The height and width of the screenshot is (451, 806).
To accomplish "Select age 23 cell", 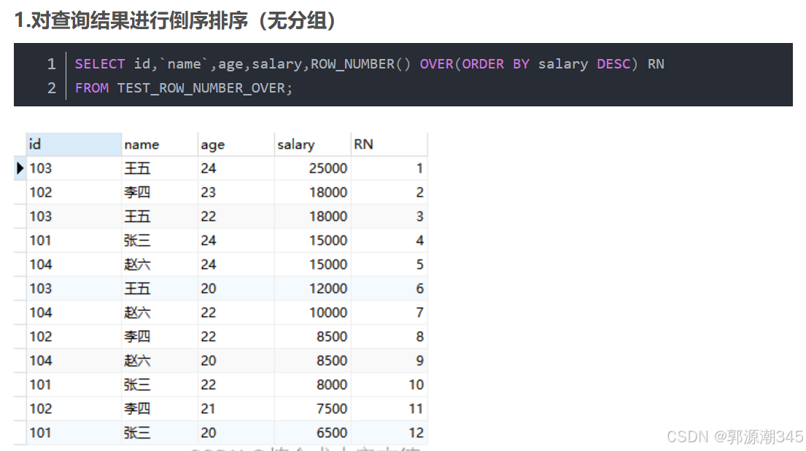I will point(236,192).
